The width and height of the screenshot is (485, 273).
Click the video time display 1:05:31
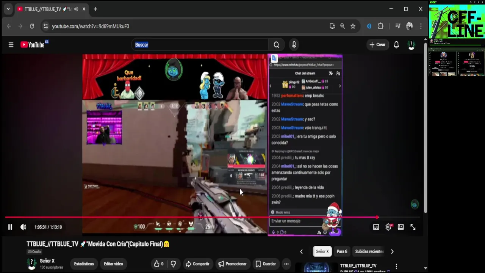click(x=48, y=227)
